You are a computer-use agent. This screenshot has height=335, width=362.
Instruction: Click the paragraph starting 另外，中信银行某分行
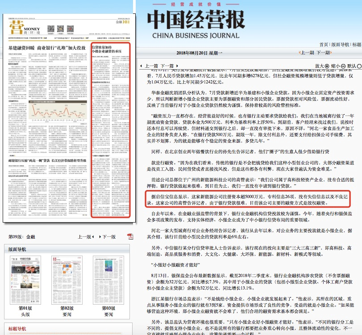click(249, 251)
